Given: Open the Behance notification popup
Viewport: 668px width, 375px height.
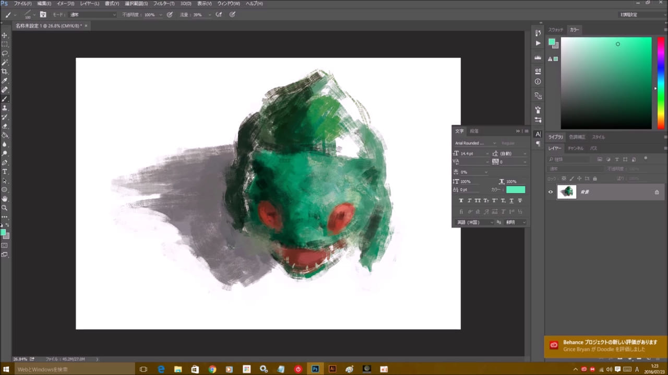Looking at the screenshot, I should coord(606,346).
